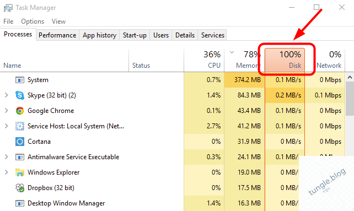Go to the Users tab
Screen dimensions: 354x211
pos(161,35)
